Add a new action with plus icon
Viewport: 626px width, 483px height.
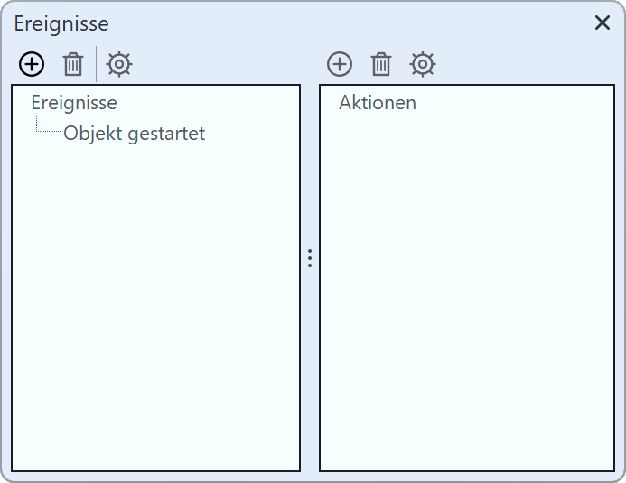click(340, 64)
